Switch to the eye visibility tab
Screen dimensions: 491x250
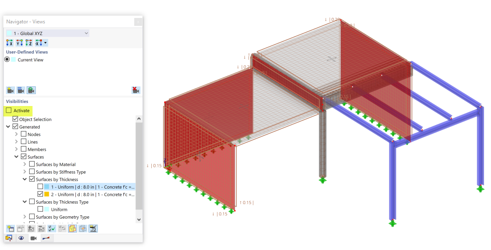click(21, 238)
